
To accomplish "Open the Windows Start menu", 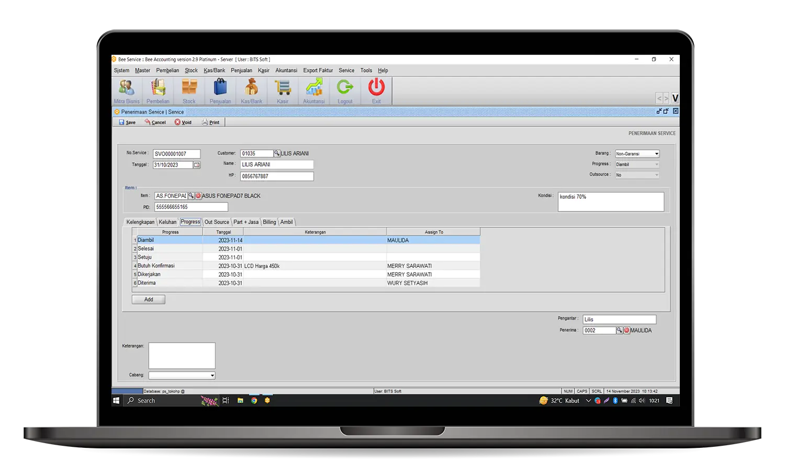I will tap(116, 401).
